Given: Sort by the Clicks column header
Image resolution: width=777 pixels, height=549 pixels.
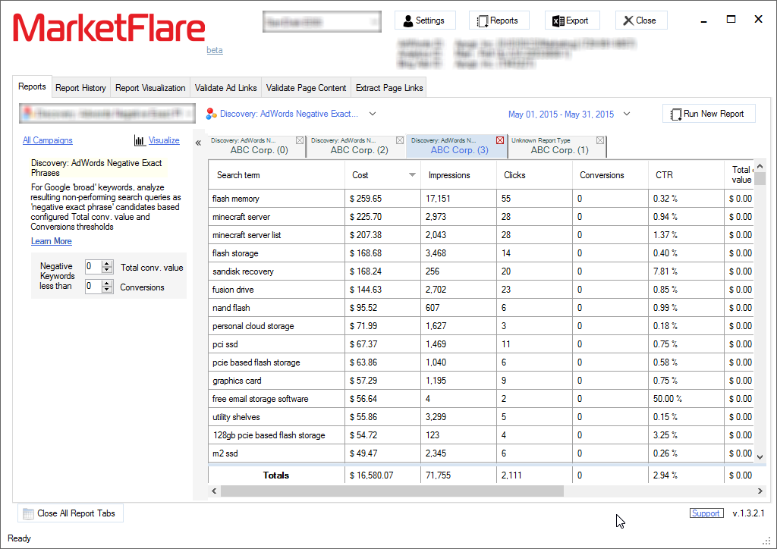Looking at the screenshot, I should pyautogui.click(x=534, y=174).
